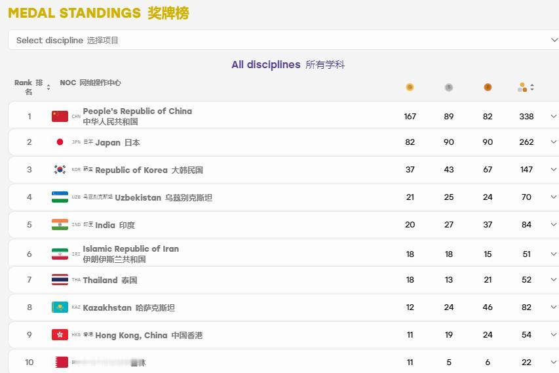Screen dimensions: 559x373
Task: Expand the Republic of Korea row
Action: pos(554,169)
